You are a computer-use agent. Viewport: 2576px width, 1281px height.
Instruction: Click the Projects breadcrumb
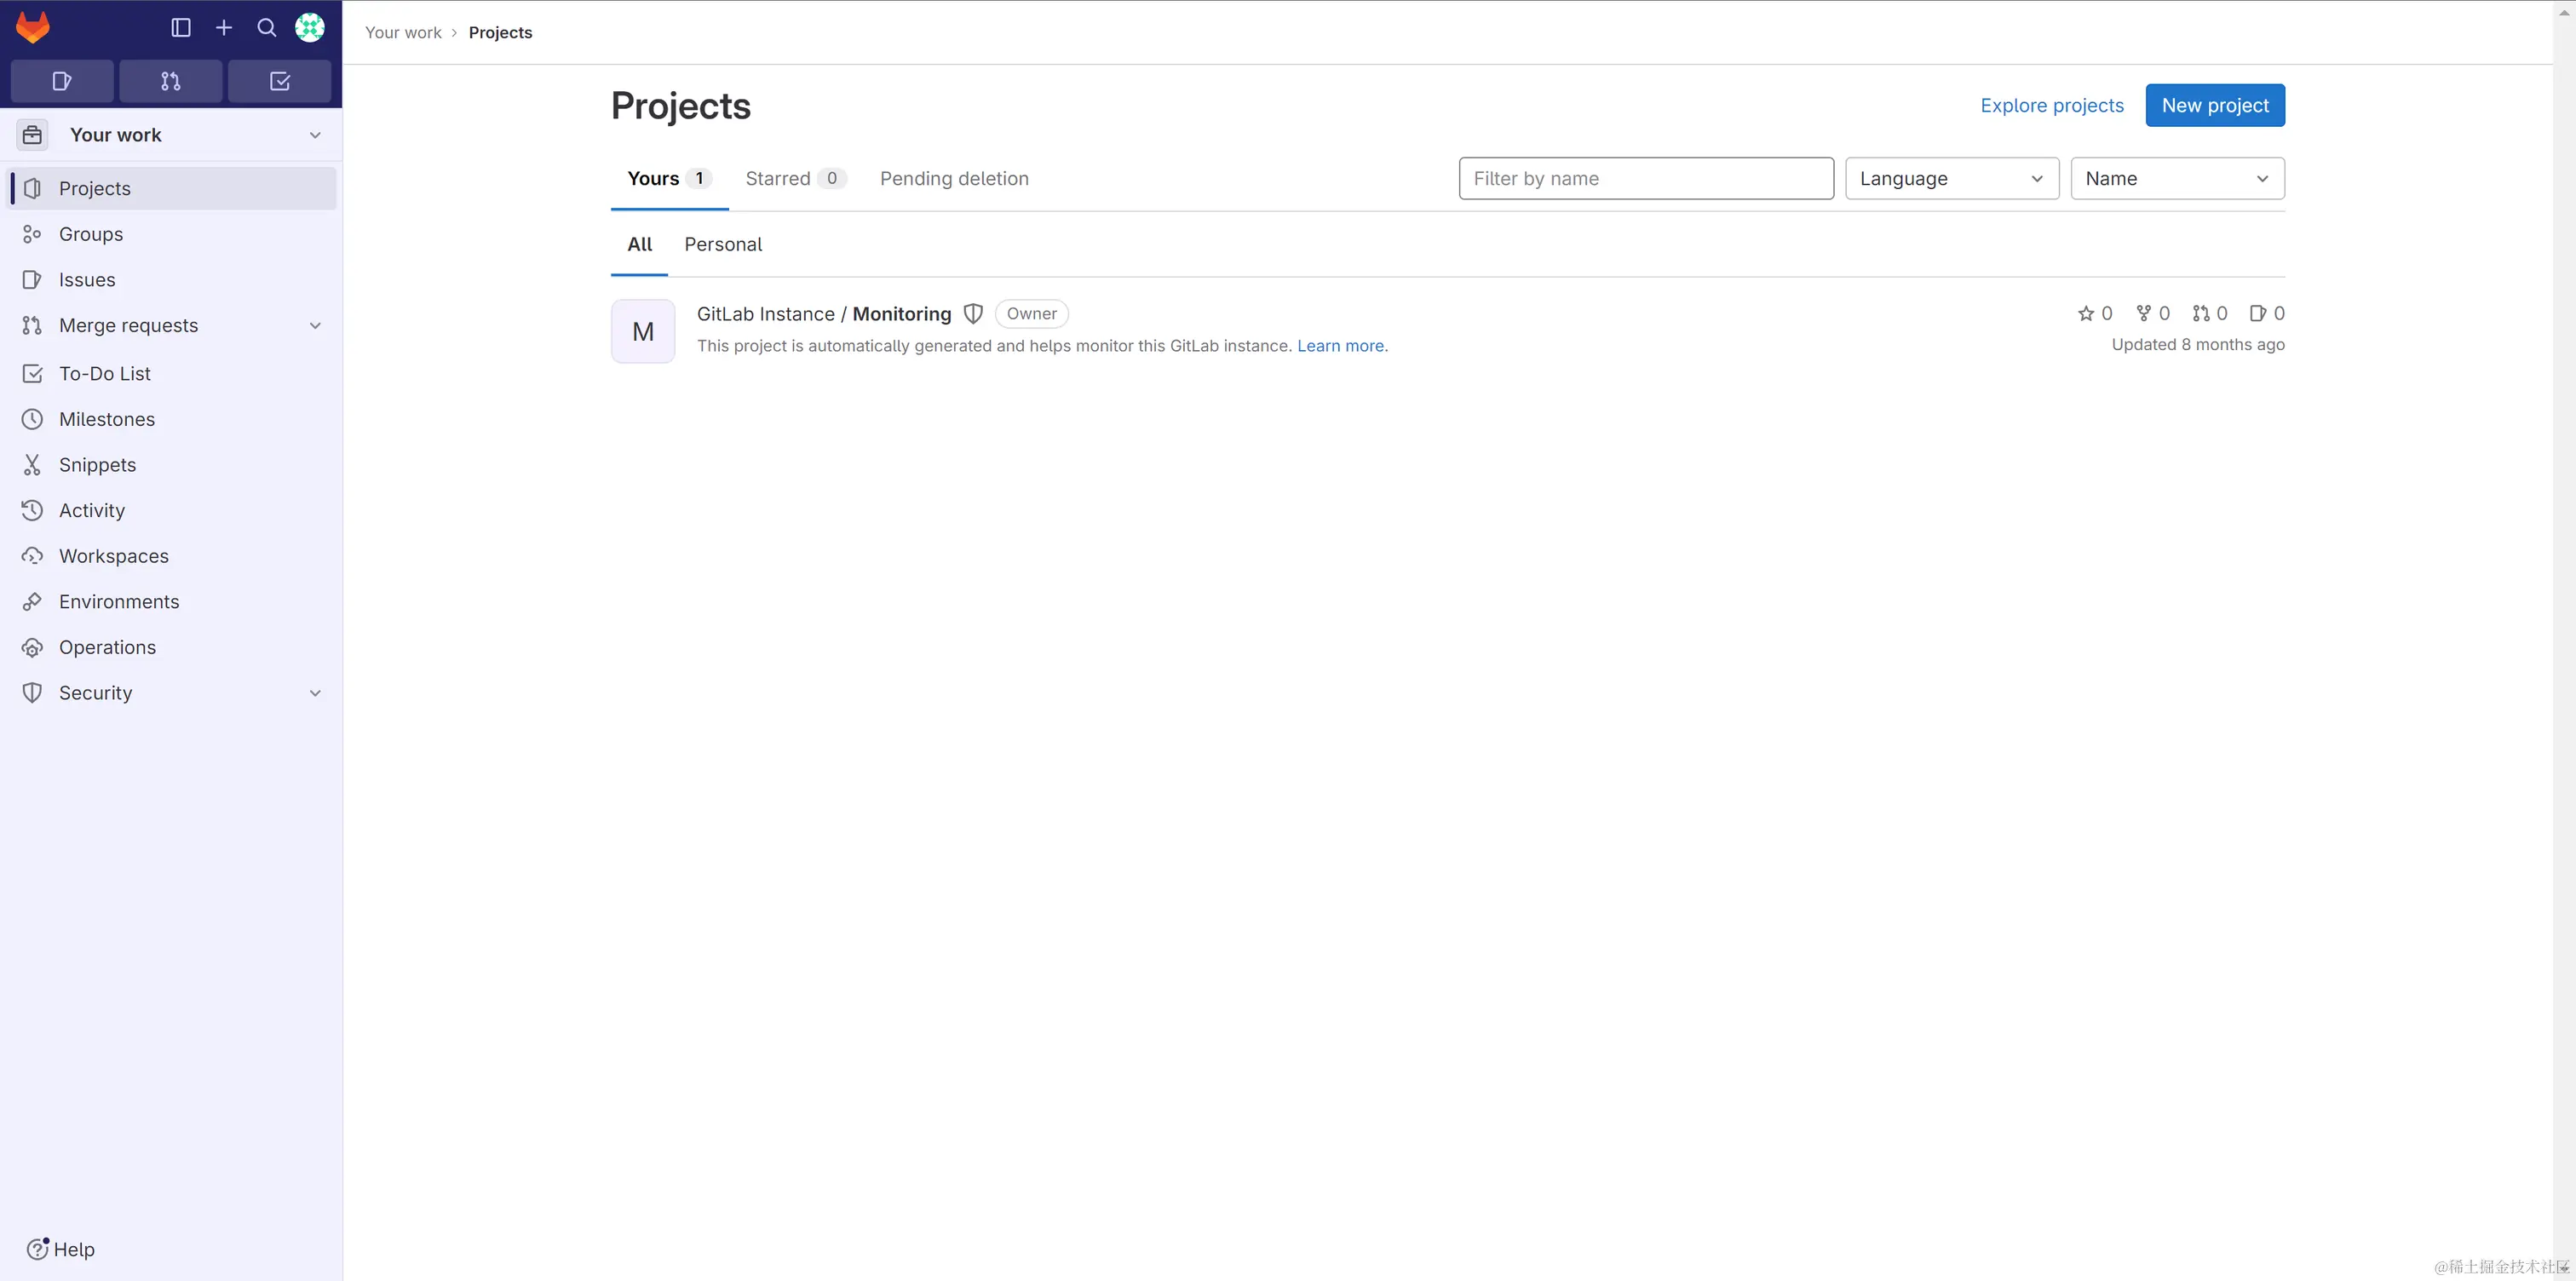(500, 33)
